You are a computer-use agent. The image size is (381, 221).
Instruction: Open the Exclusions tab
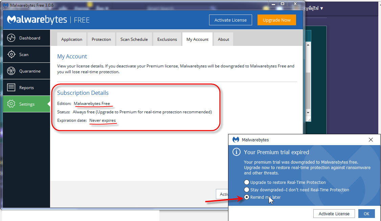pos(167,39)
